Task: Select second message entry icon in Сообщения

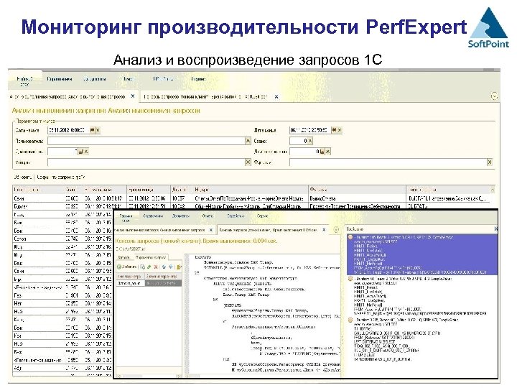Action: pos(350,279)
